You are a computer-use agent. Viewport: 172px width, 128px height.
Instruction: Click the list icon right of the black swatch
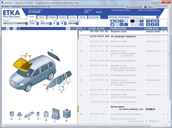point(137,21)
